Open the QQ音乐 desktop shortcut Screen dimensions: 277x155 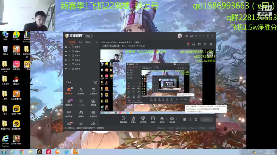click(16, 36)
